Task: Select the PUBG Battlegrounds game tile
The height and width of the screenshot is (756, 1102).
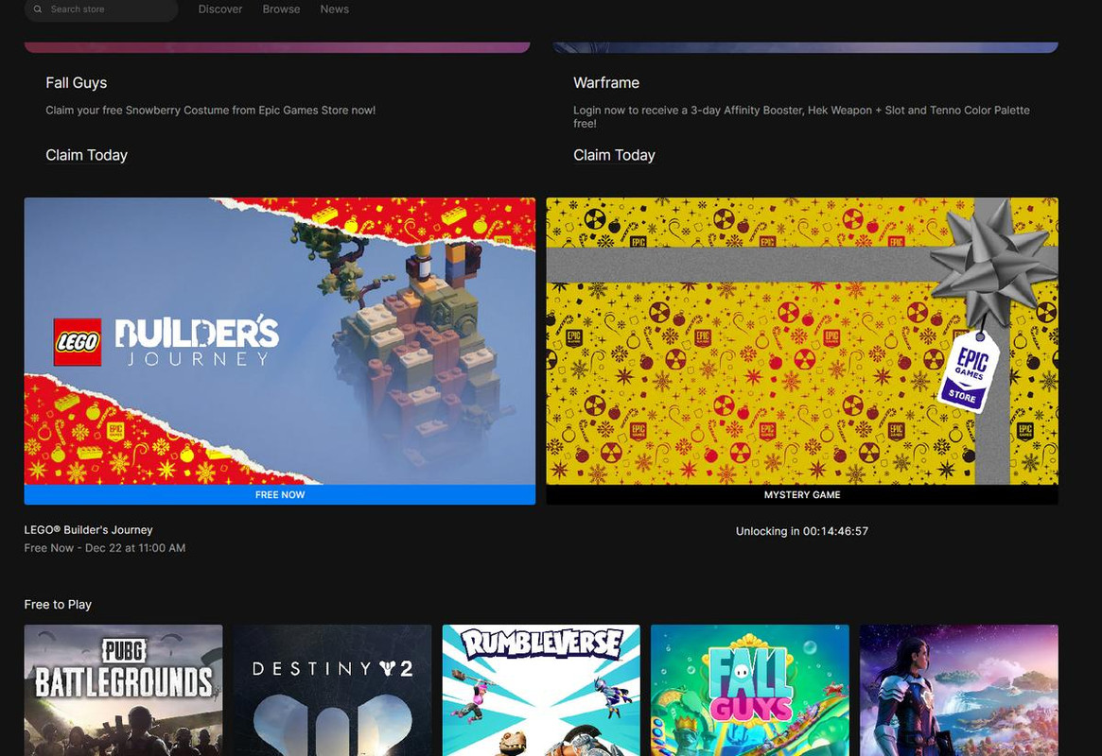Action: click(123, 690)
